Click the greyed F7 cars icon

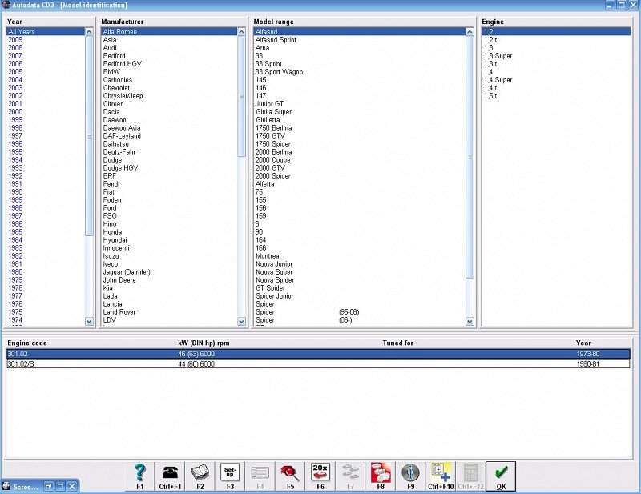[350, 476]
